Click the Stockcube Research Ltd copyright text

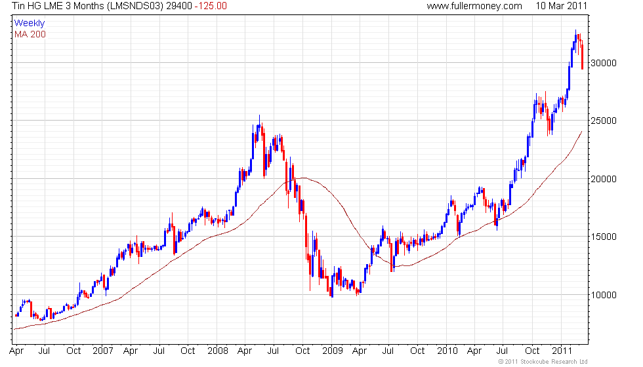coord(543,362)
